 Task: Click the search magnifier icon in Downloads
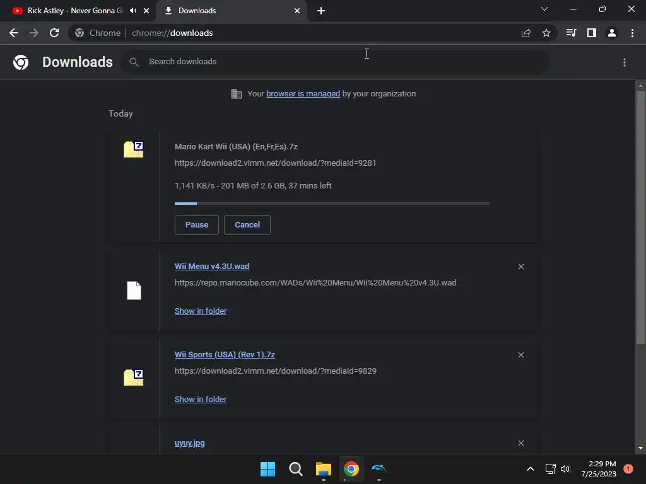tap(134, 62)
